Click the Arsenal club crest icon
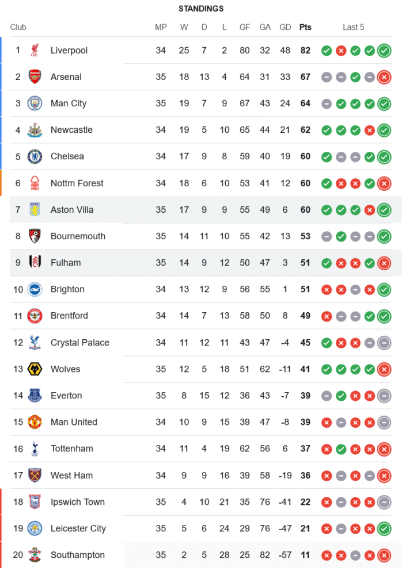 35,76
